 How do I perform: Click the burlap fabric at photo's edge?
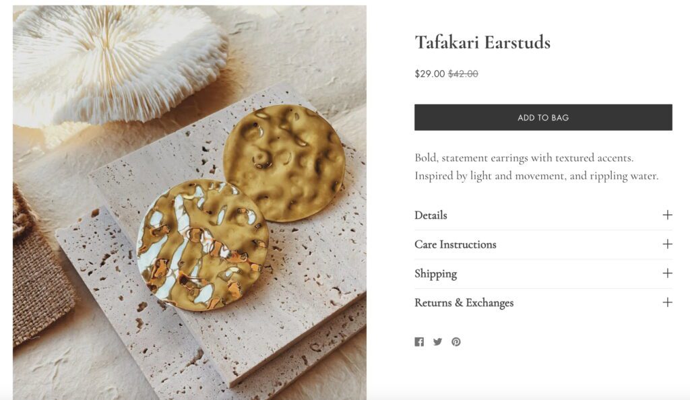point(40,283)
